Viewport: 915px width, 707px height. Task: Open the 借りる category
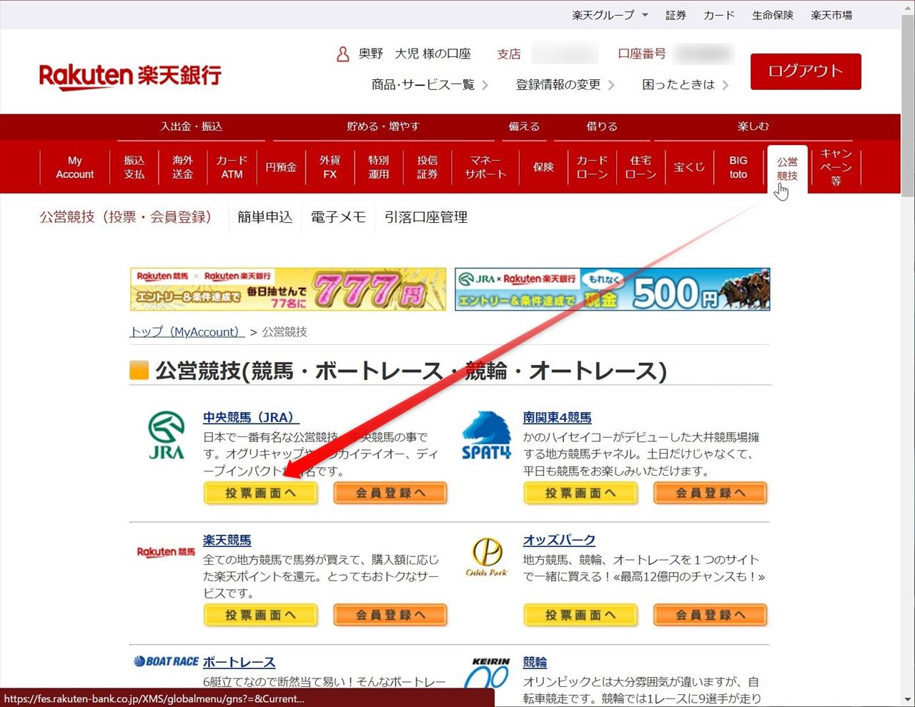(x=602, y=126)
